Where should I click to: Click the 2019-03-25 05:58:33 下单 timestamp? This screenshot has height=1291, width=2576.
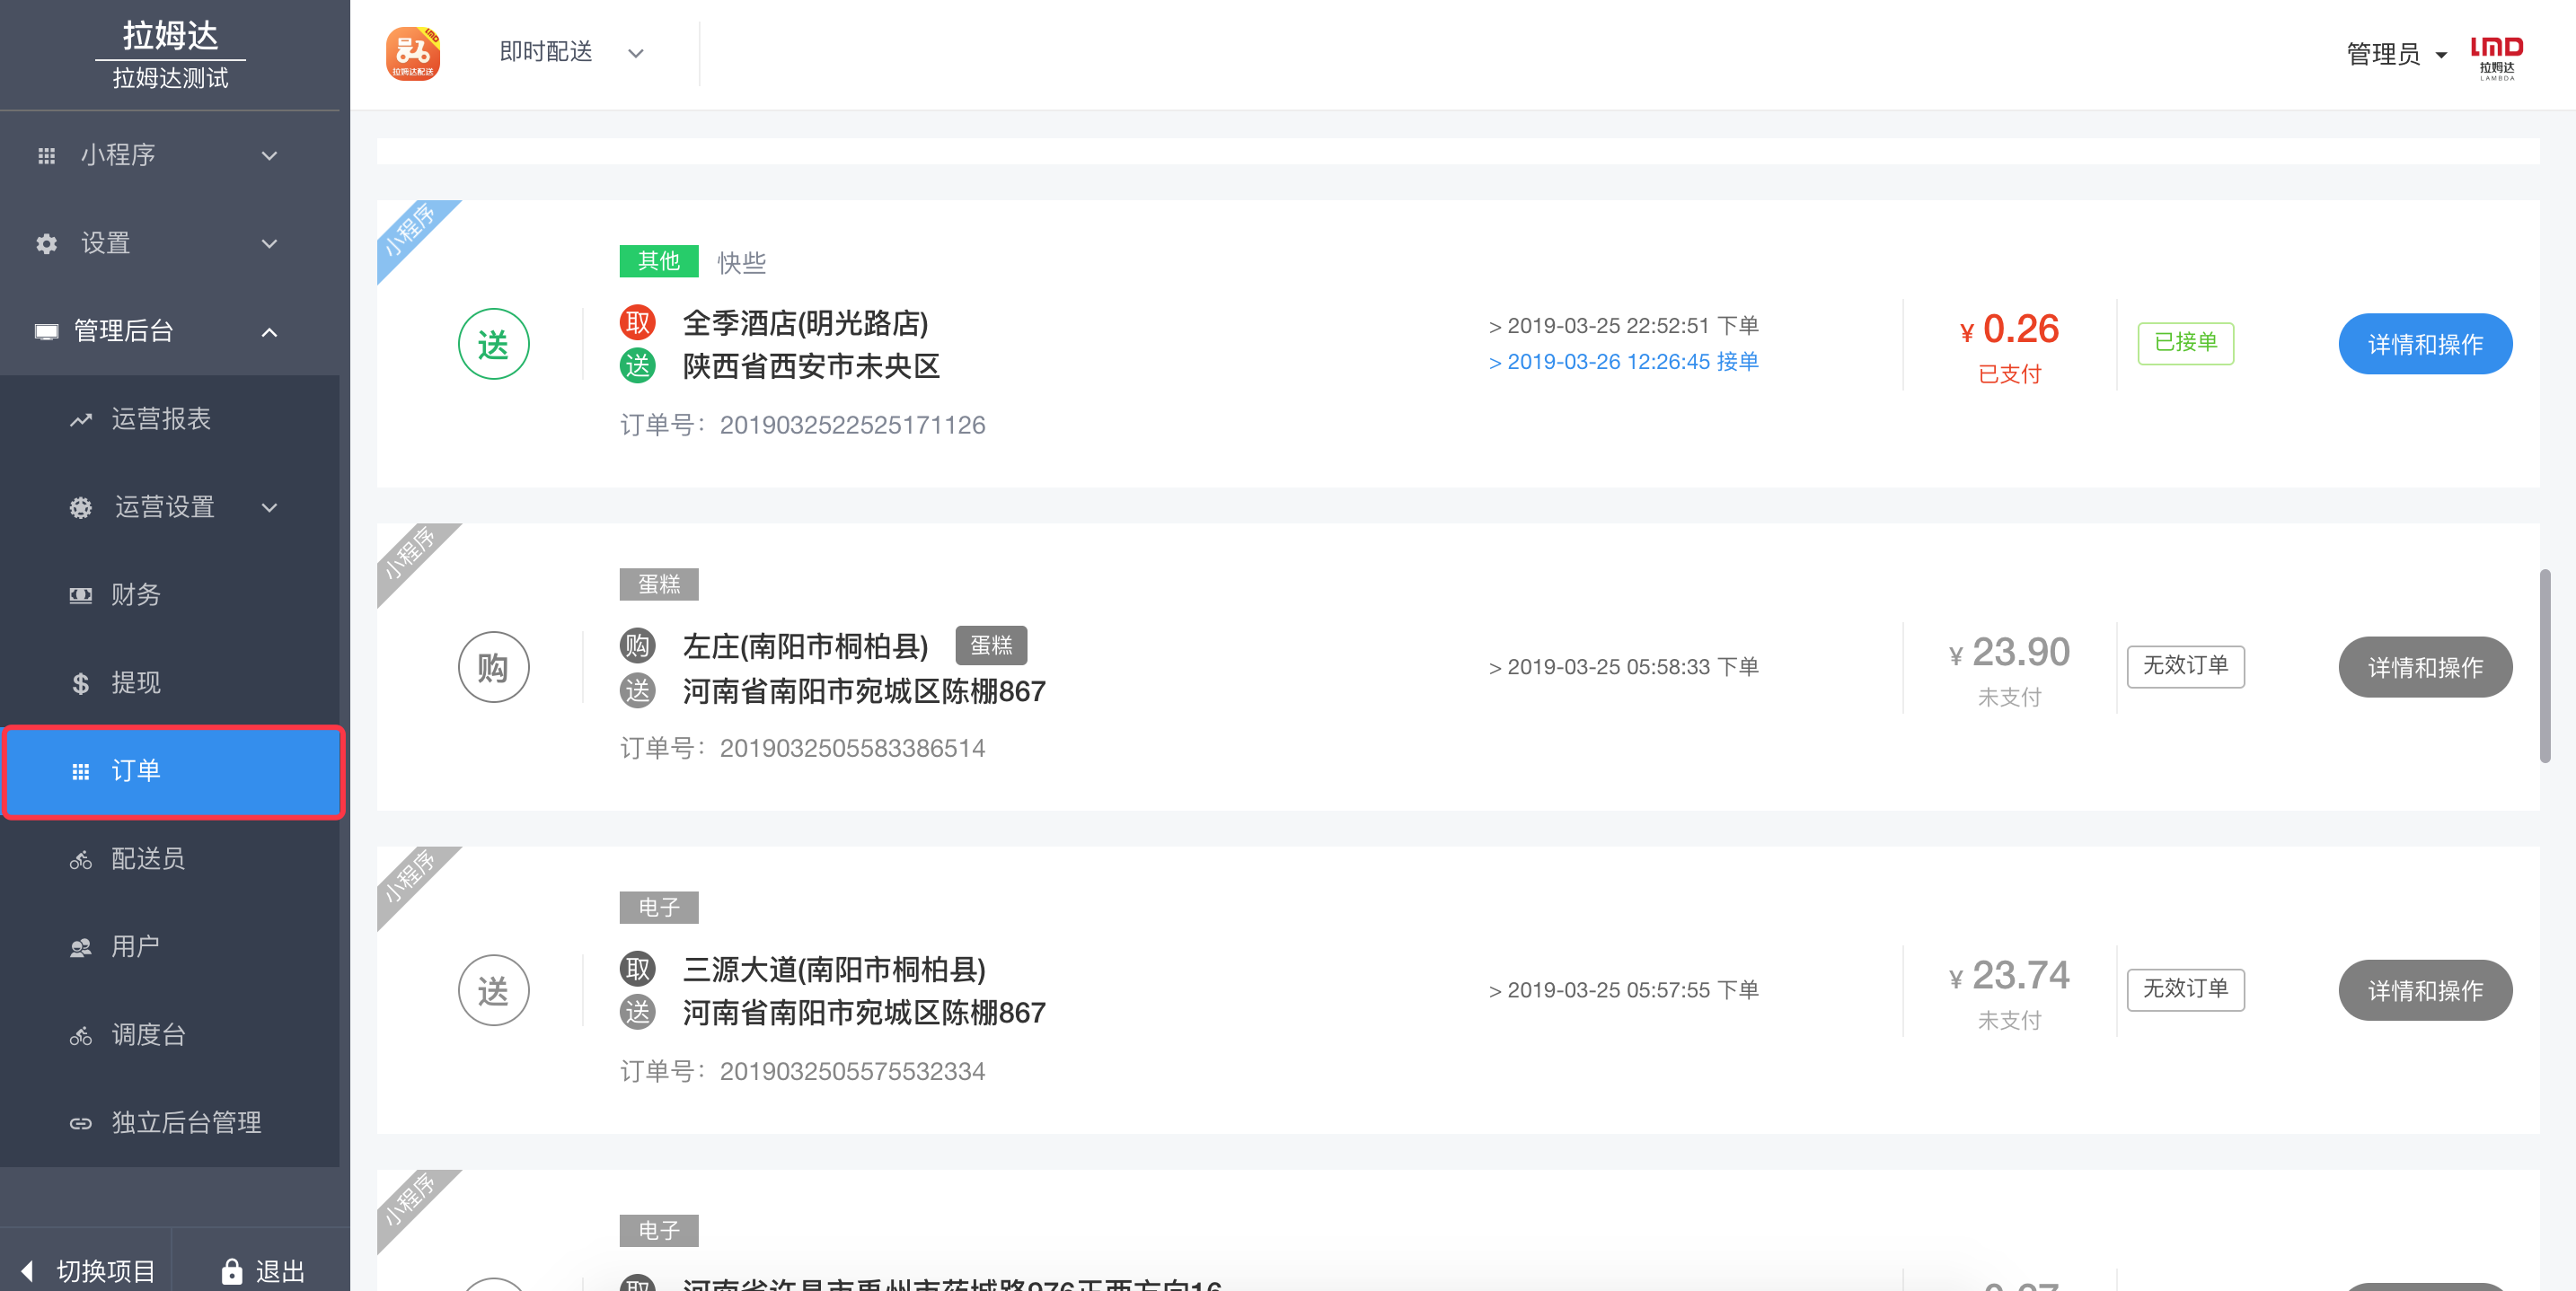click(1623, 666)
